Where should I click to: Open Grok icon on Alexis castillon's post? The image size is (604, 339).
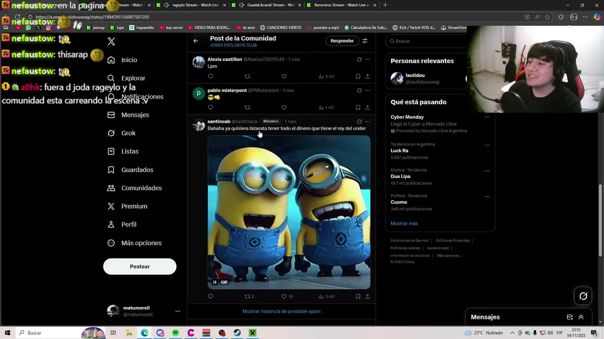point(359,59)
